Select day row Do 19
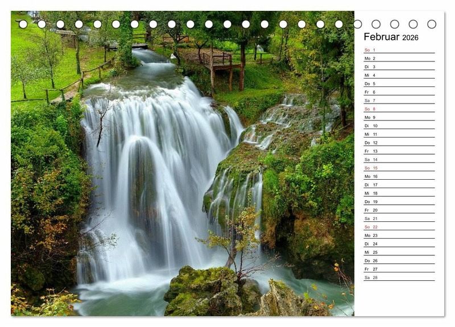The width and height of the screenshot is (455, 327). click(399, 201)
